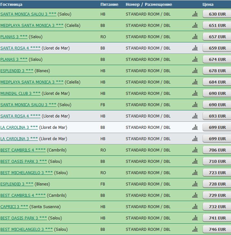Select 699 EUR button in LA CAROLINA HB row
The image size is (231, 235).
tap(217, 139)
